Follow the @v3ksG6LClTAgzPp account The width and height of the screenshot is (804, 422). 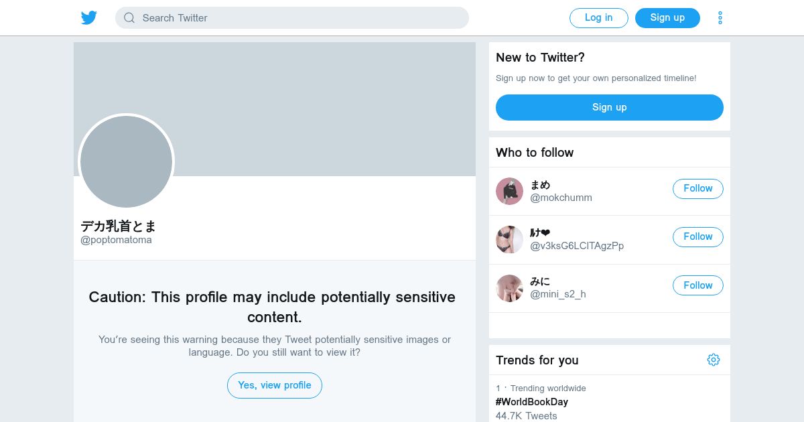click(697, 237)
